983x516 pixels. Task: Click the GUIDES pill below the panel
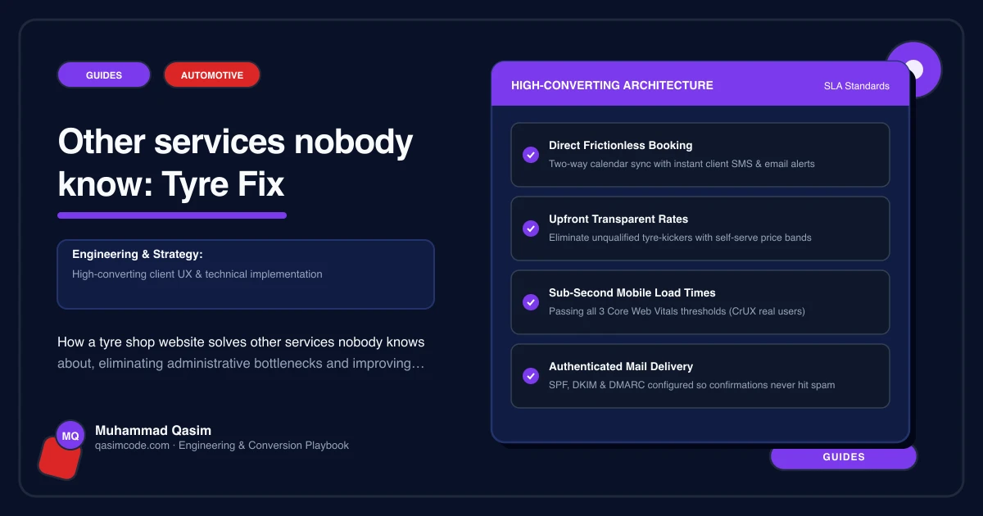(844, 457)
